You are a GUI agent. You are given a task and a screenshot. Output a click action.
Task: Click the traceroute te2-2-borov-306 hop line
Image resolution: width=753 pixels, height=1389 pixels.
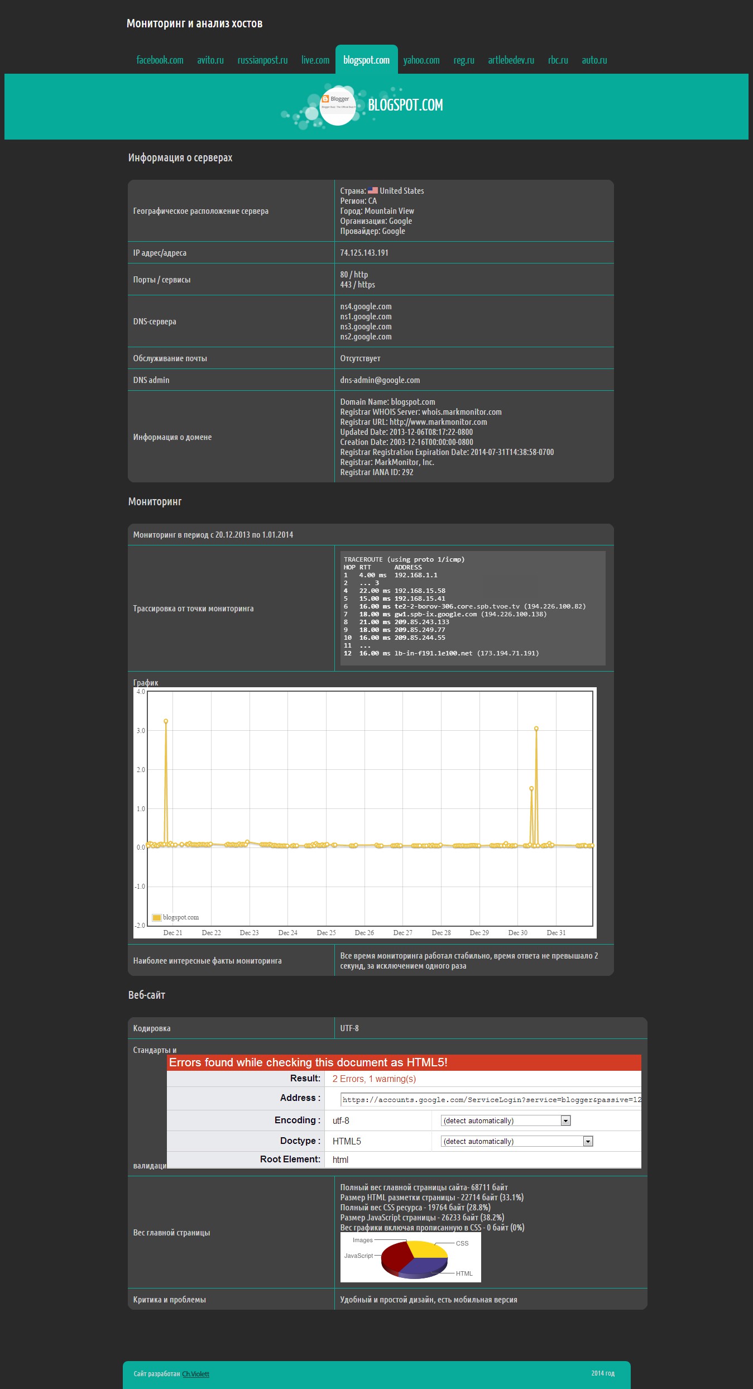pyautogui.click(x=465, y=606)
